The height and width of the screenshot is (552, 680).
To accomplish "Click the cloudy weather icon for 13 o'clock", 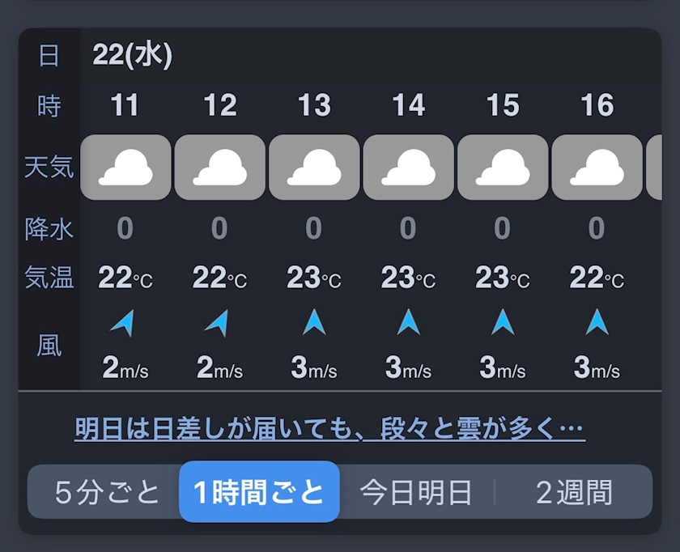I will click(314, 168).
